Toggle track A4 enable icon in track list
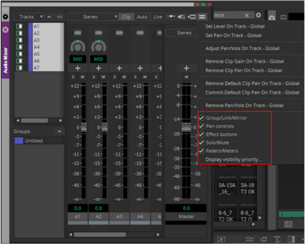The height and width of the screenshot is (244, 305). pyautogui.click(x=19, y=47)
